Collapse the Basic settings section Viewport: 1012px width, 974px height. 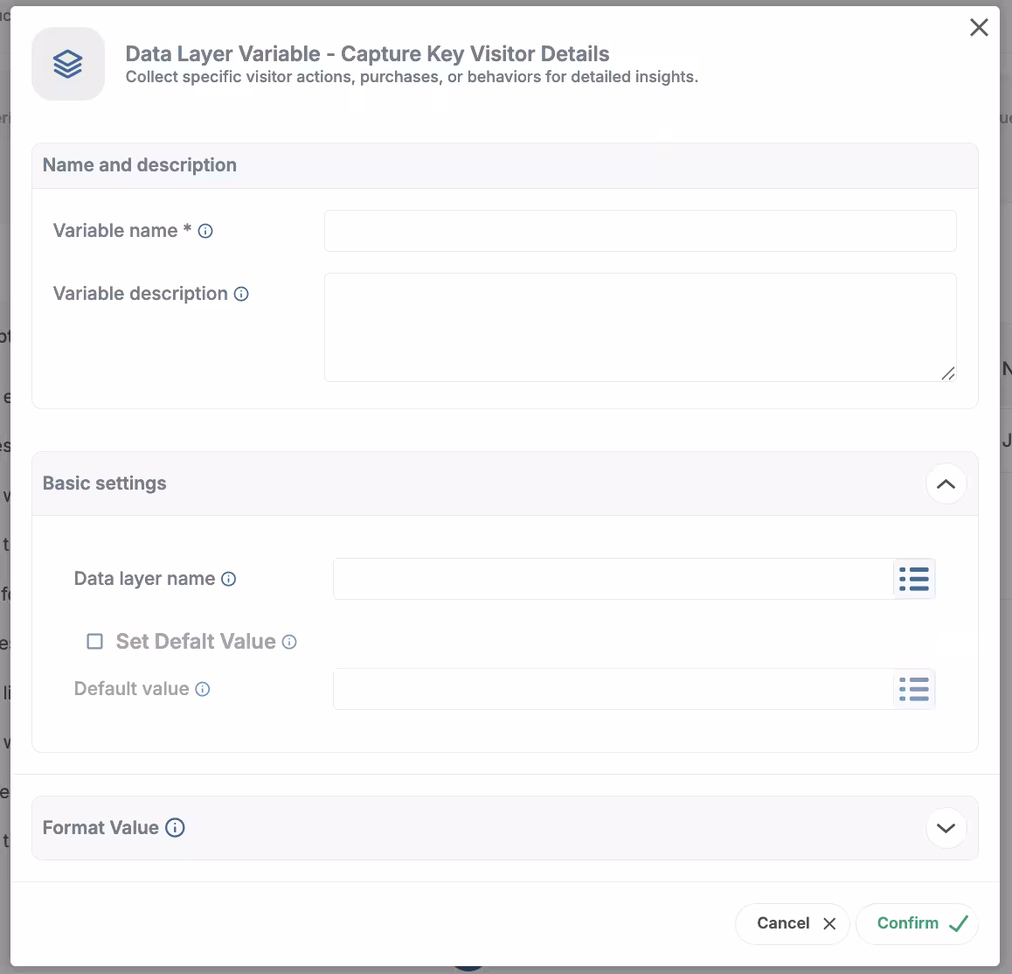946,484
